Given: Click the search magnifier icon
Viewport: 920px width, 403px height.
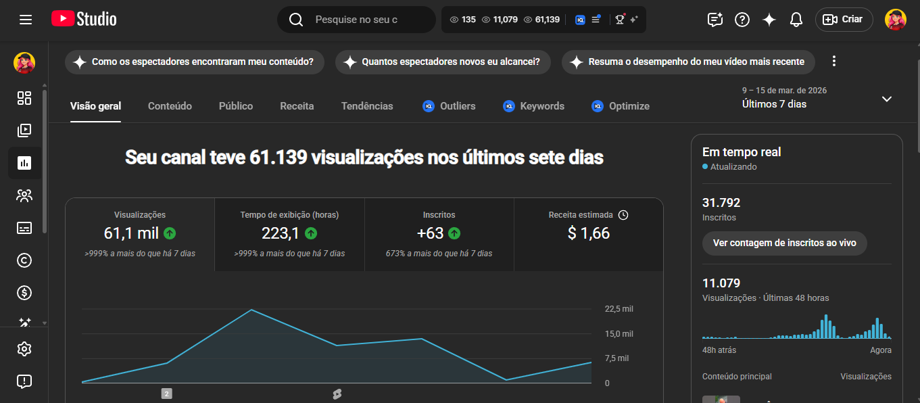Looking at the screenshot, I should pyautogui.click(x=296, y=20).
